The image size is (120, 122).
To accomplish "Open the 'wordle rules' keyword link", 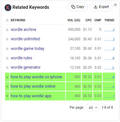I will [22, 58].
